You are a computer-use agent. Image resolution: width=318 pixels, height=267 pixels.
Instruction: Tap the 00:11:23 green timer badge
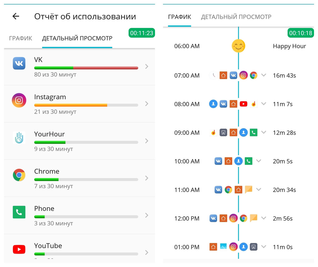(142, 33)
